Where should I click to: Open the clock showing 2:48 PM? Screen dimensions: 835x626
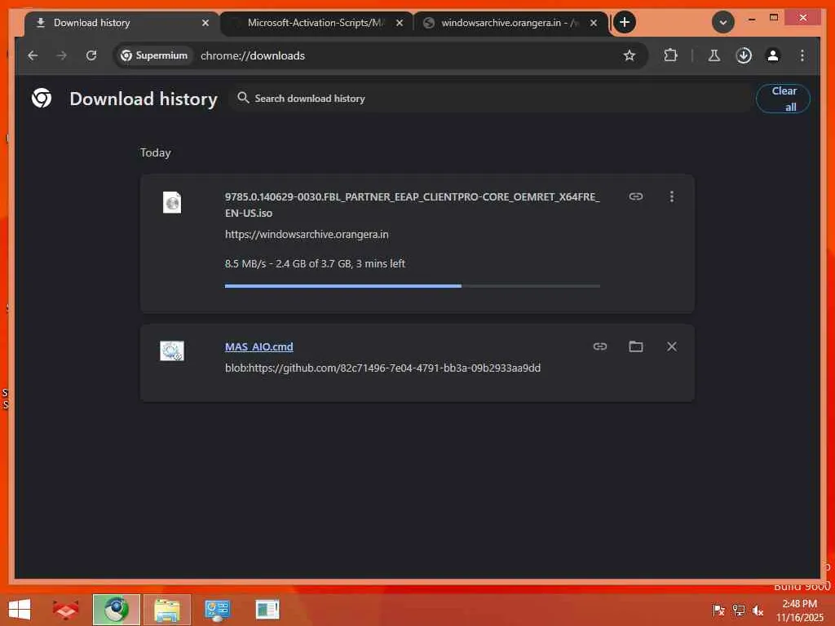(x=799, y=611)
